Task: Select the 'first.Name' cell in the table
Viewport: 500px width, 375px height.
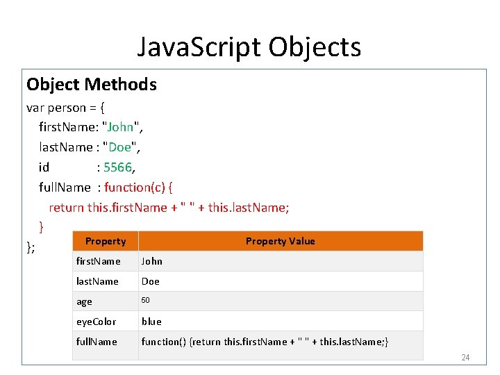Action: coord(98,261)
